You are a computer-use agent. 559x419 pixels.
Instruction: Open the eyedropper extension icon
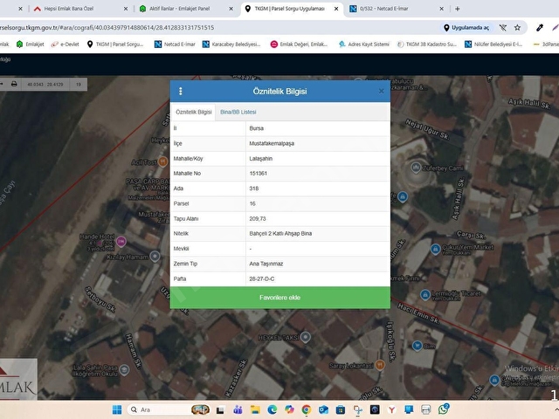(x=540, y=27)
